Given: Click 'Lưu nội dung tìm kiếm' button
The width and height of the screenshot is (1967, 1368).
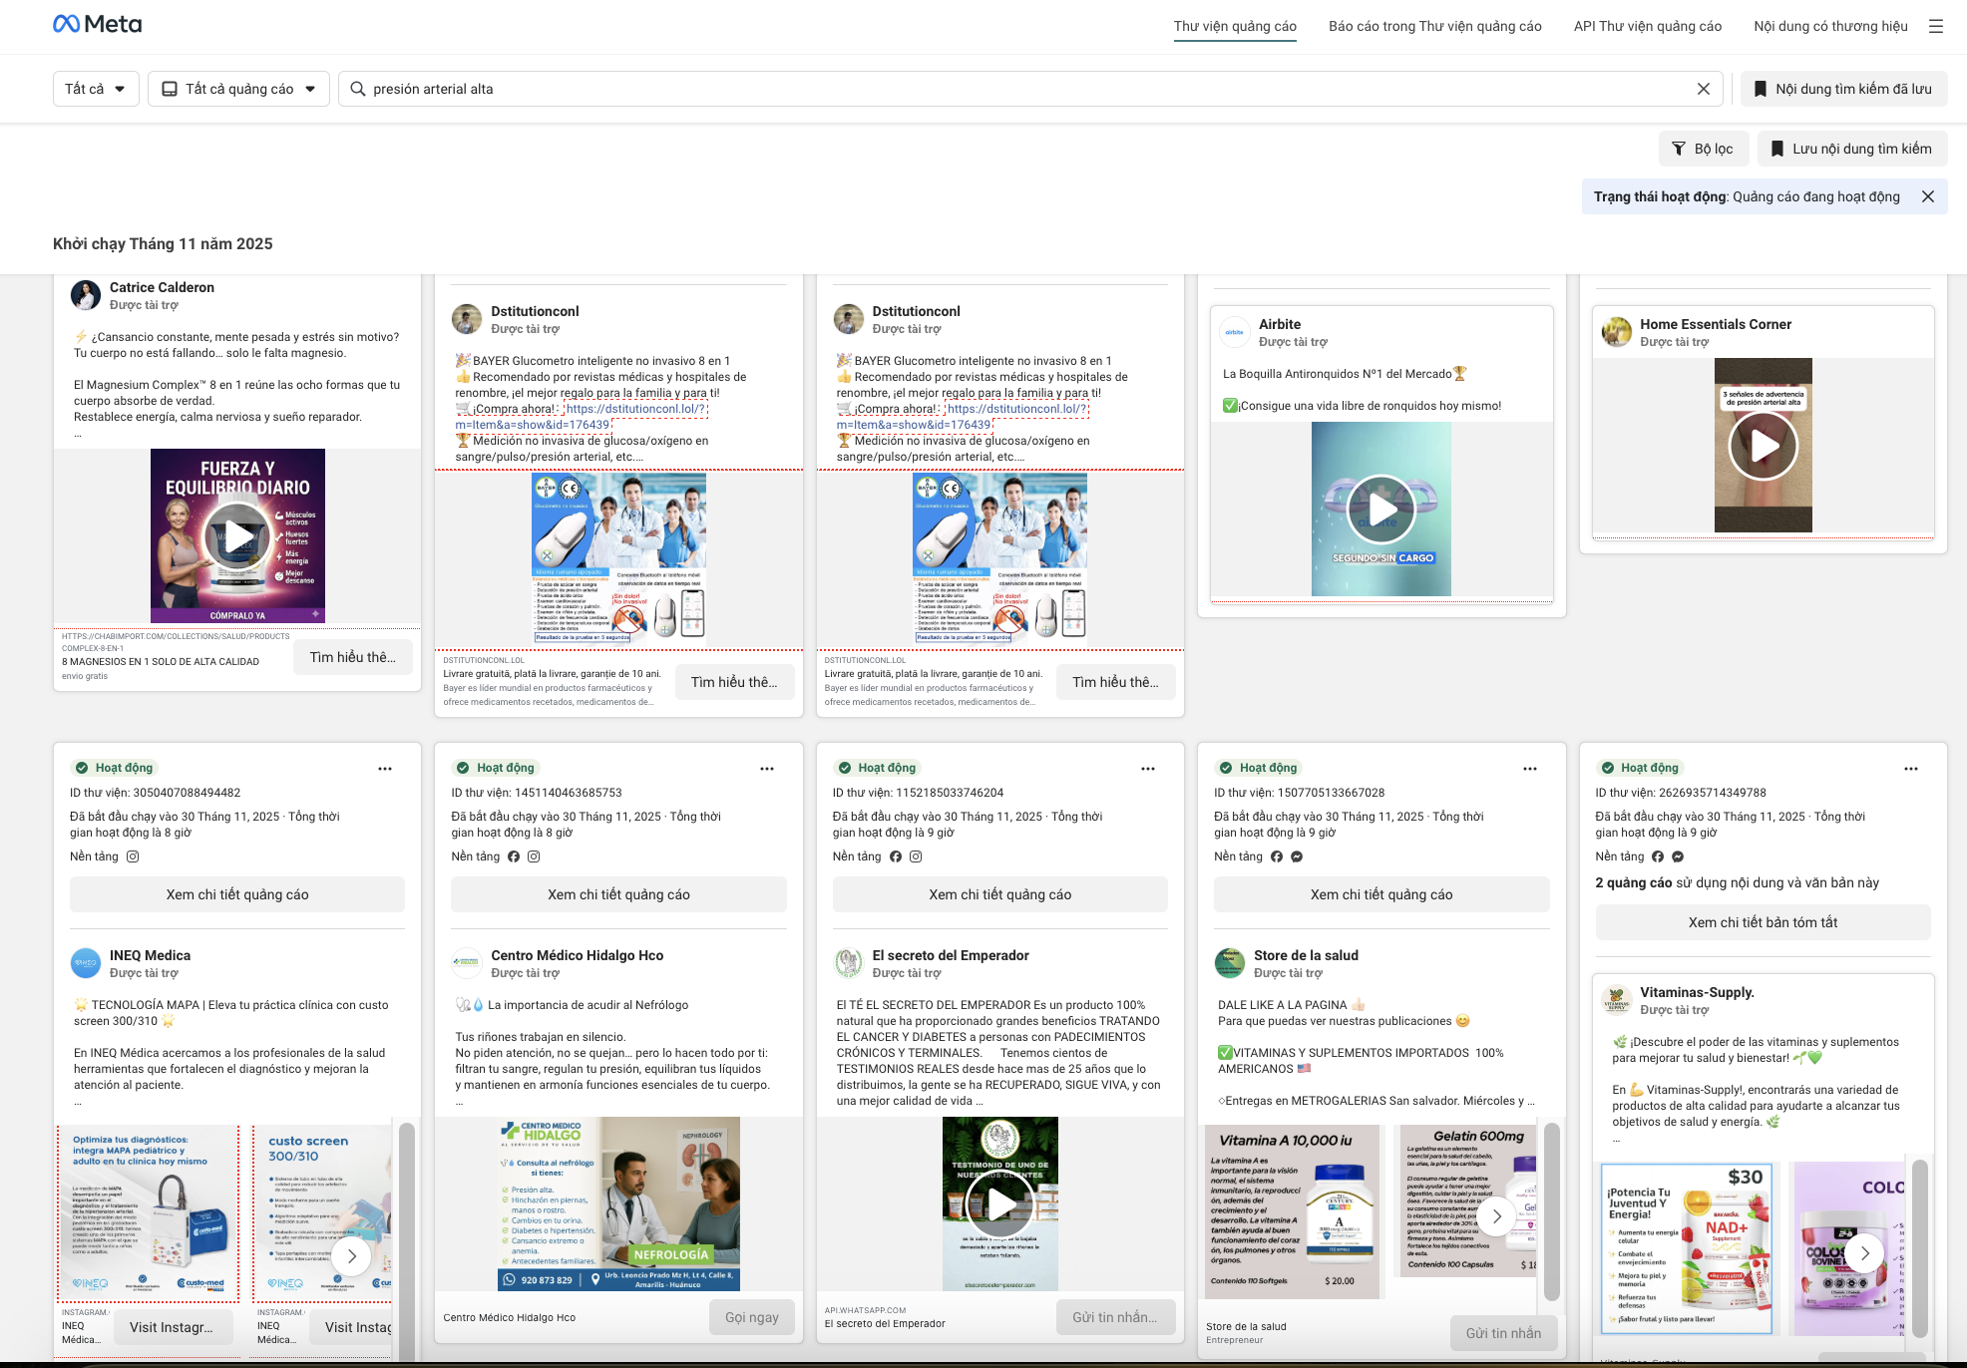Looking at the screenshot, I should pos(1851,149).
